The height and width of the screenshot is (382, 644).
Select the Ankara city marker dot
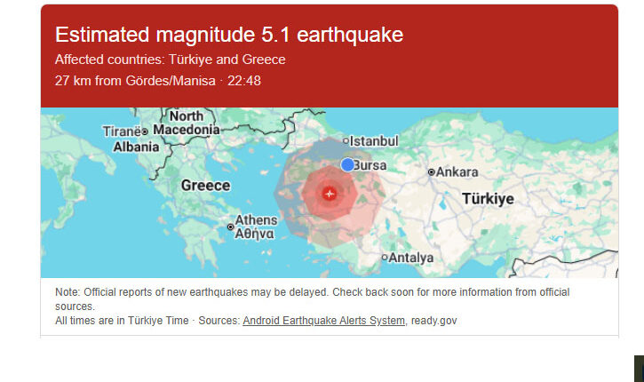point(431,172)
